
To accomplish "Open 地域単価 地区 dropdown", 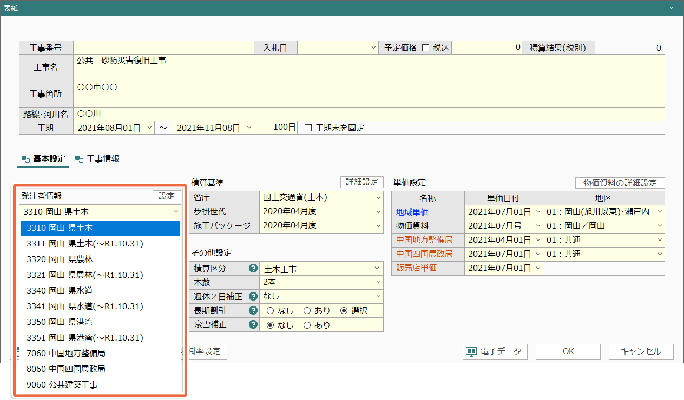I will [x=660, y=212].
